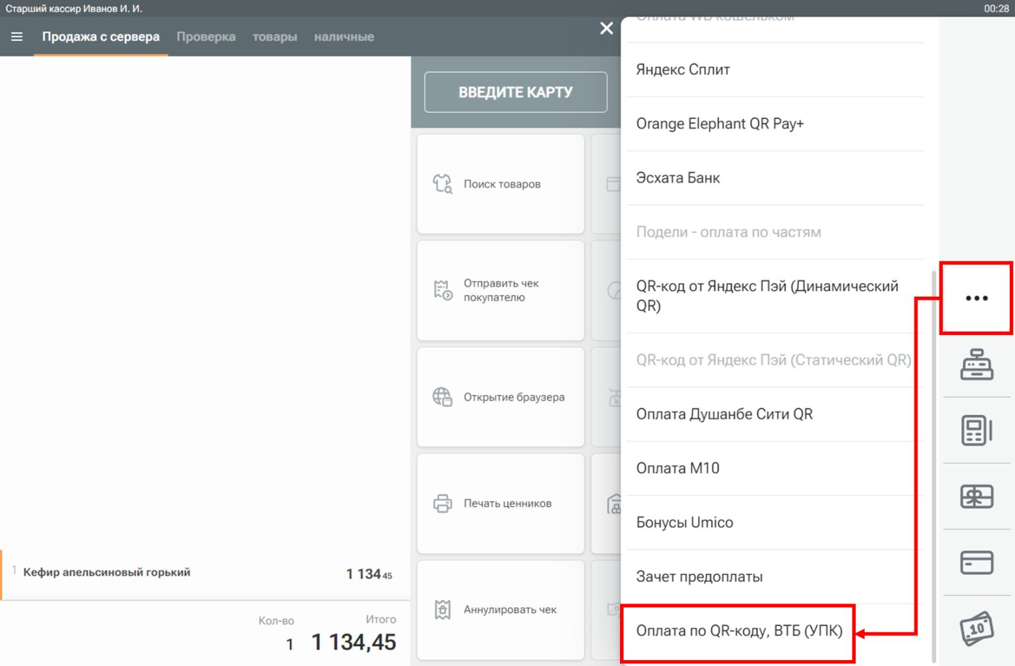
Task: Select the gift certificate payment icon
Action: coord(977,496)
